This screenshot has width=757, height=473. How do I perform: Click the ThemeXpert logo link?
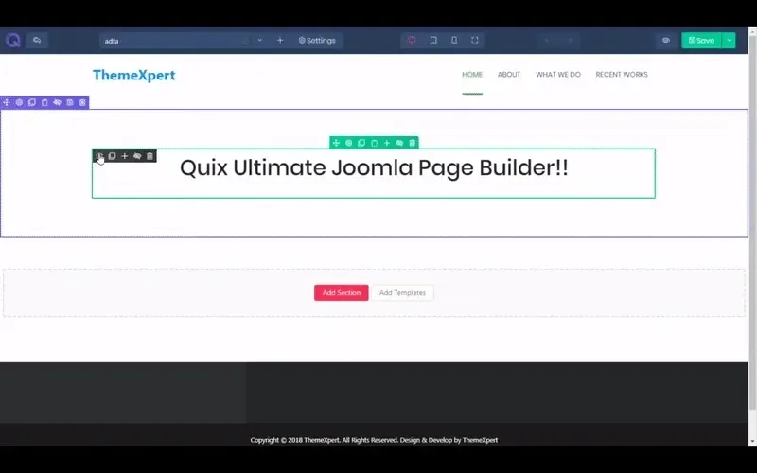click(134, 76)
